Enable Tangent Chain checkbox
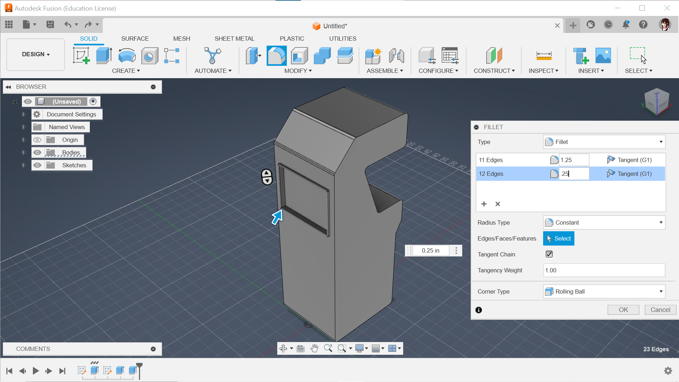The height and width of the screenshot is (382, 679). (549, 254)
